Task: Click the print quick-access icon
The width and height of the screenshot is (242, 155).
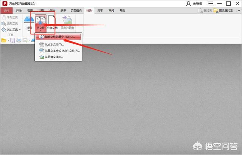Action: click(19, 40)
